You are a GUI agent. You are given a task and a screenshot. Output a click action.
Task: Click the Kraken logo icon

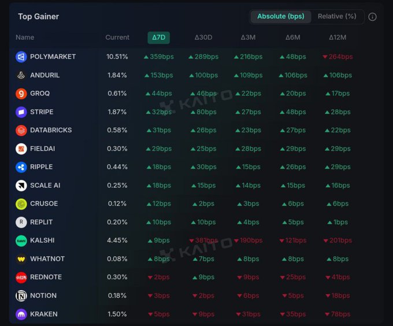coord(21,314)
